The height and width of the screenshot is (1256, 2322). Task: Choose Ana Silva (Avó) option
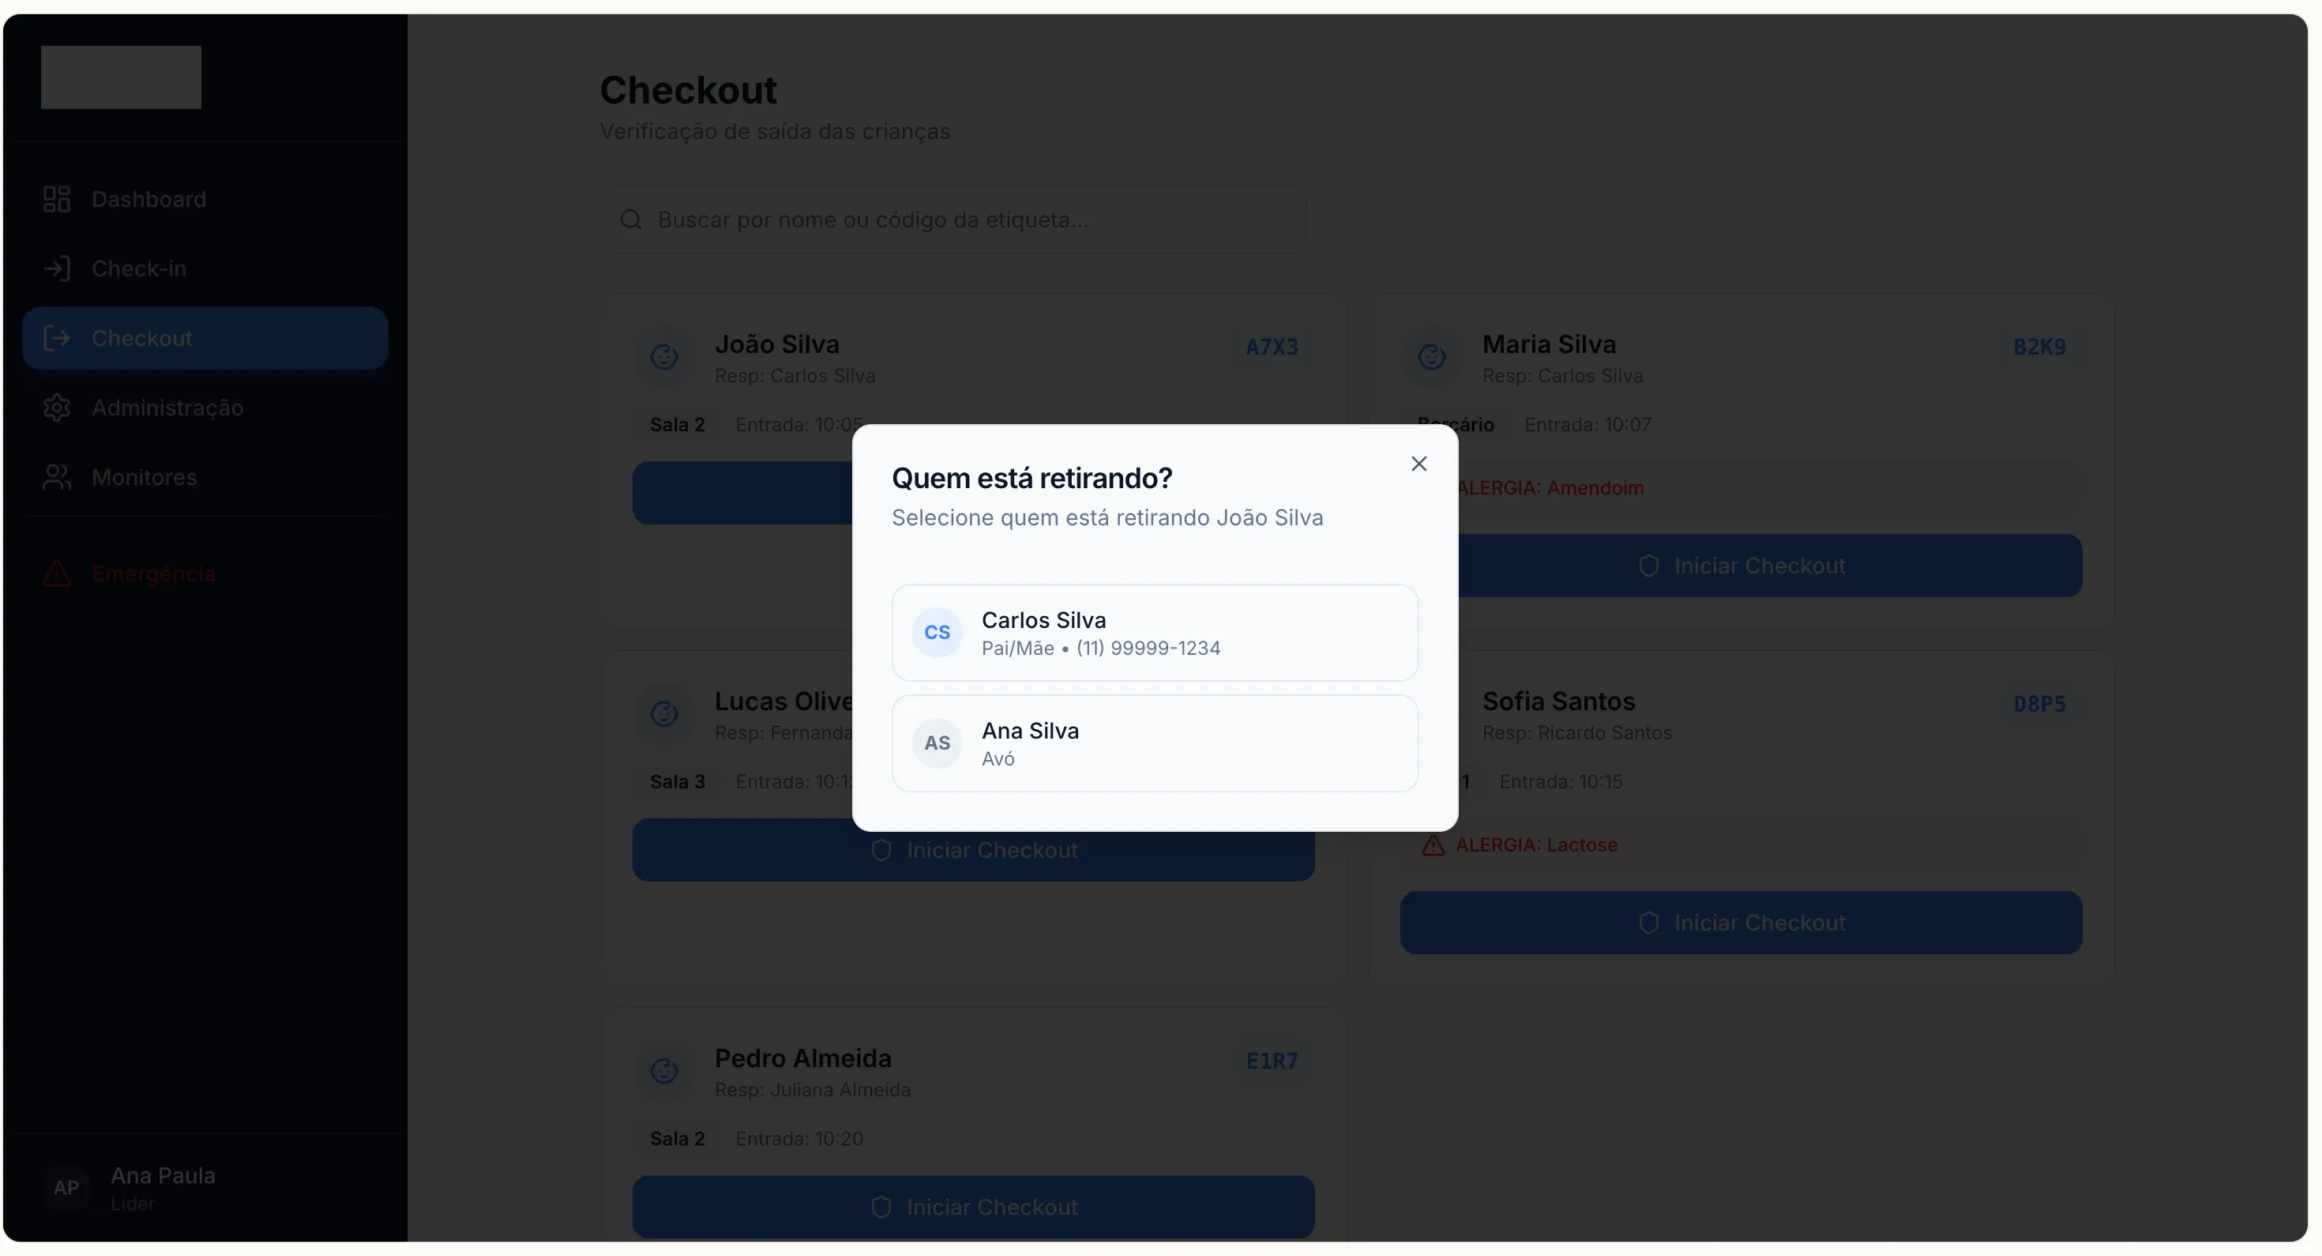click(1154, 743)
